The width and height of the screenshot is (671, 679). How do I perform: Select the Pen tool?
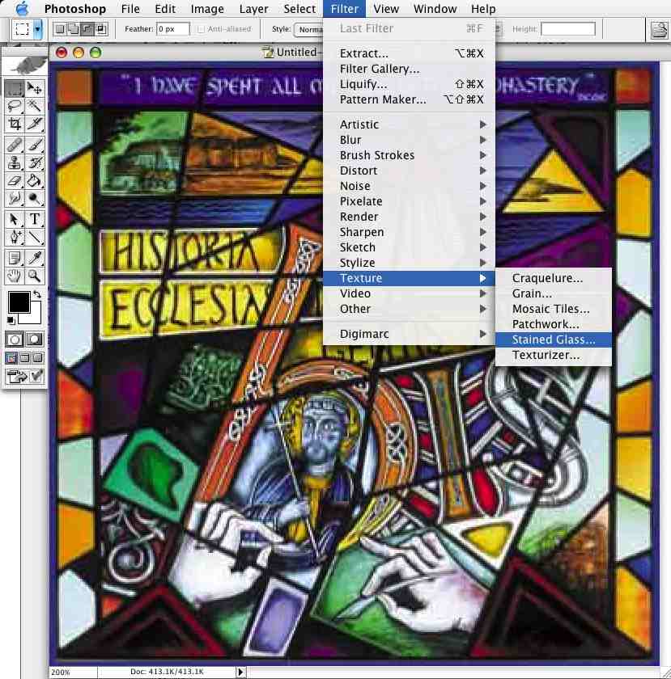pyautogui.click(x=15, y=237)
